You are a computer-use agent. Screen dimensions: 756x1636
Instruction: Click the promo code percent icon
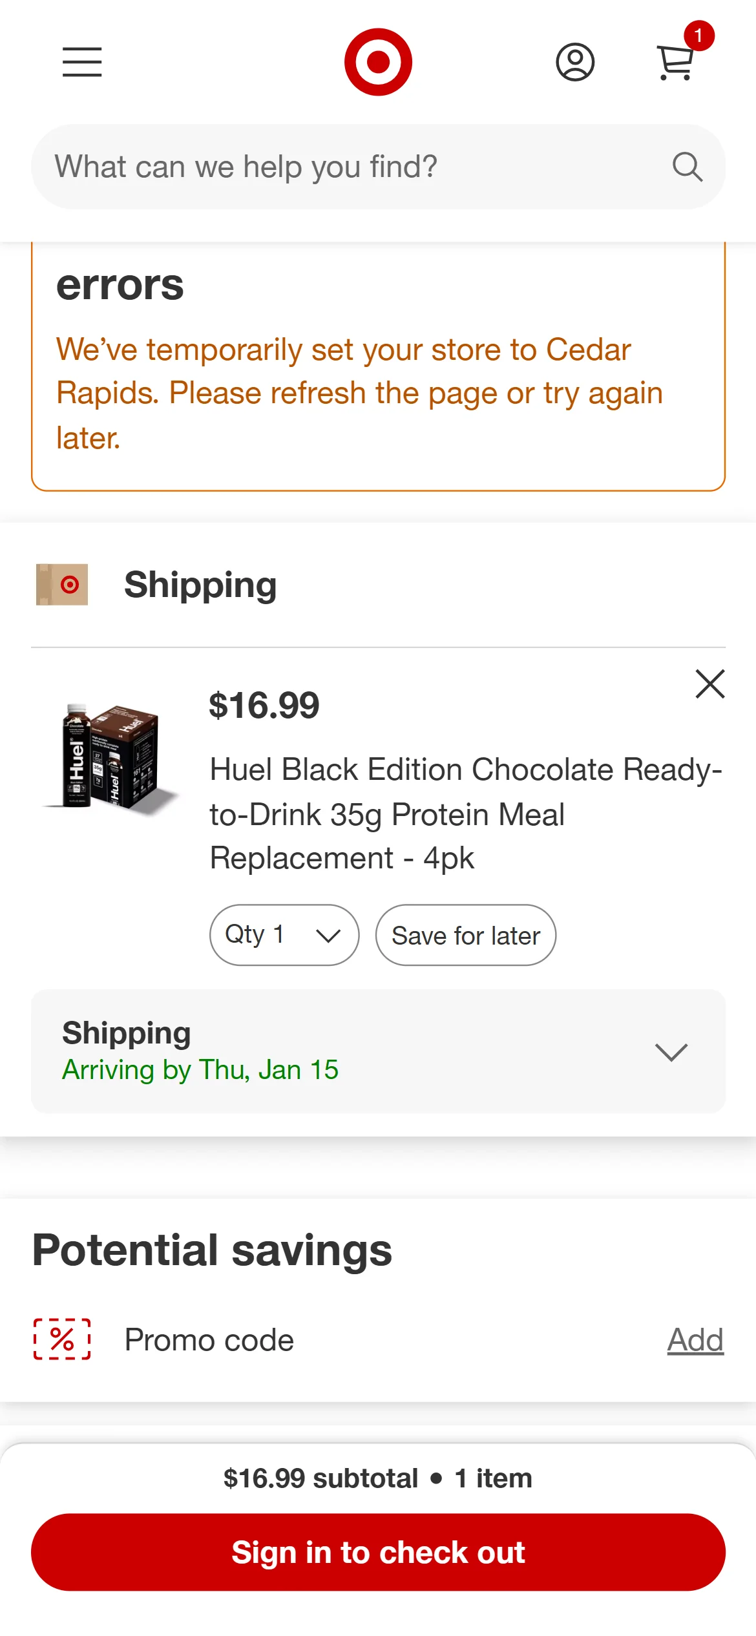pyautogui.click(x=62, y=1339)
